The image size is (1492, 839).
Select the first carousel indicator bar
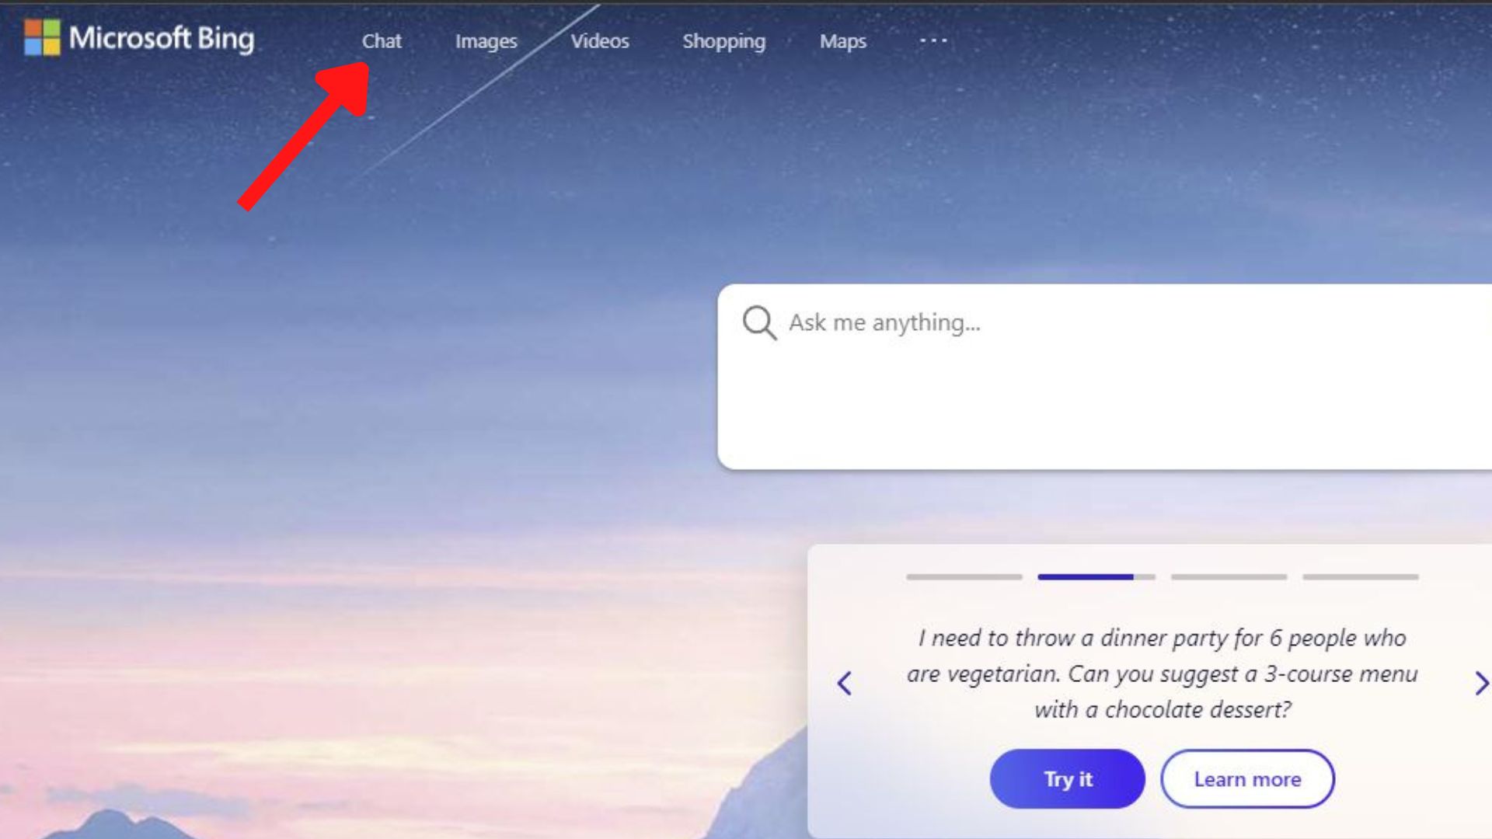[964, 576]
